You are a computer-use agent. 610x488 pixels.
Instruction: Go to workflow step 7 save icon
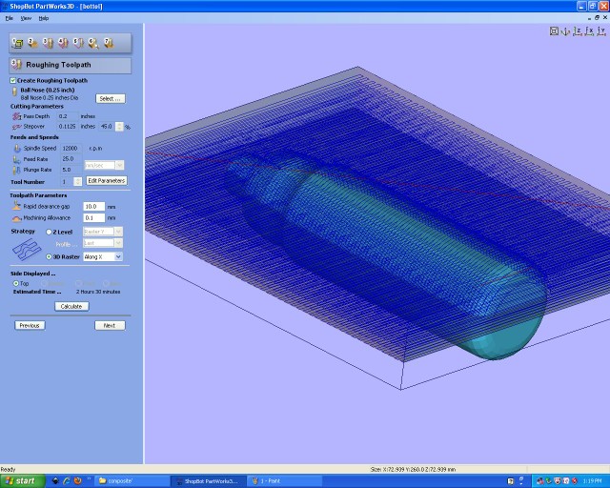tap(109, 43)
